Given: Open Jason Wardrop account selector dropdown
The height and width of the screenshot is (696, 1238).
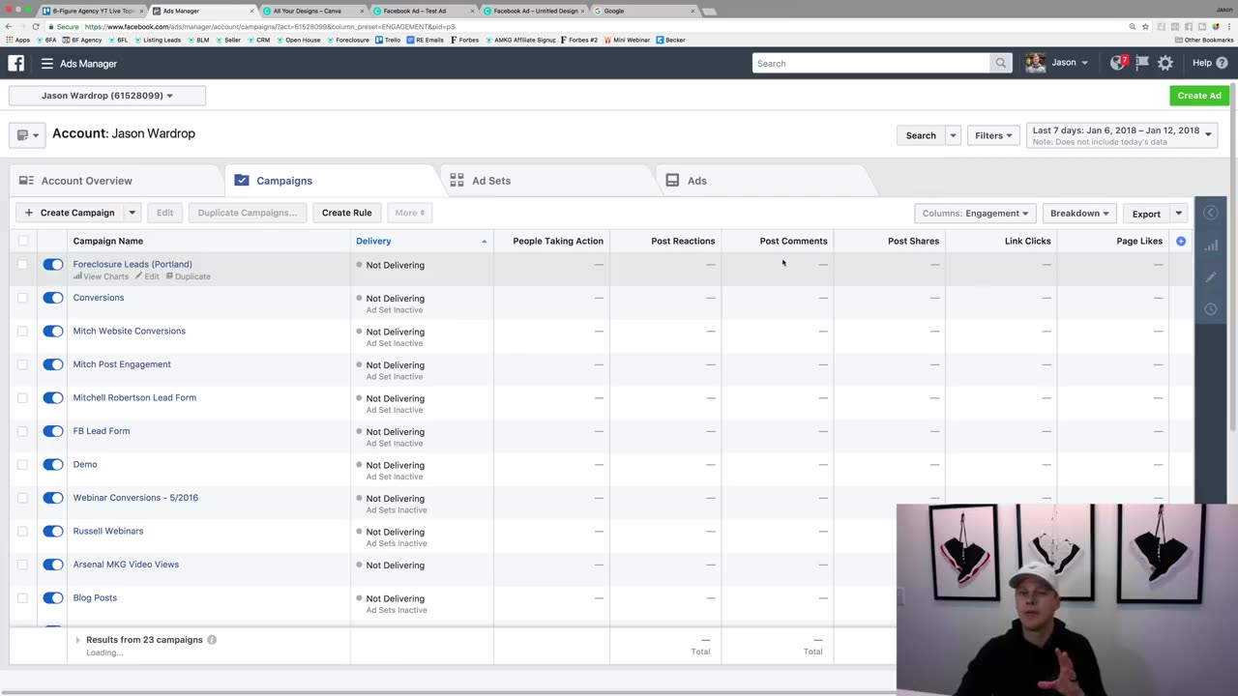Looking at the screenshot, I should [107, 96].
